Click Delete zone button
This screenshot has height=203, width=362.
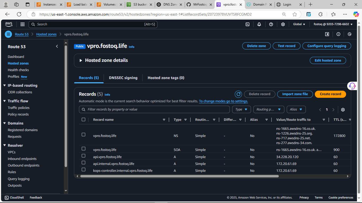pos(257,46)
